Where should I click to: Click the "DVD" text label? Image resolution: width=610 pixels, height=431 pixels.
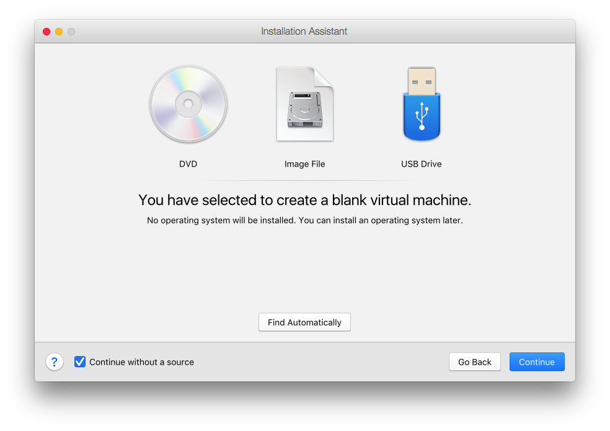point(188,164)
